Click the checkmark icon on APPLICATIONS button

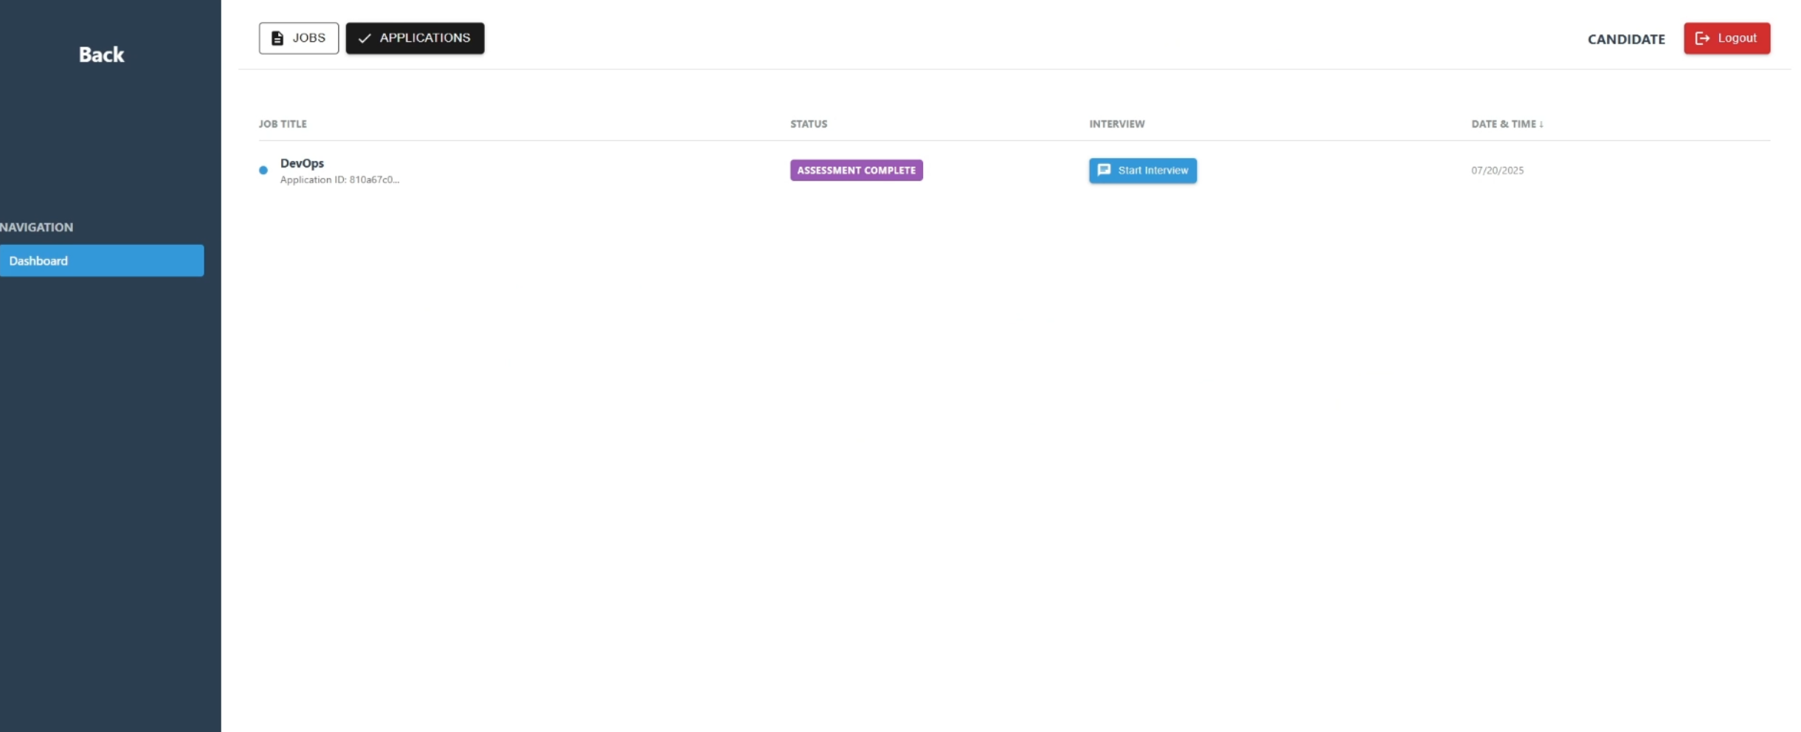click(x=362, y=38)
